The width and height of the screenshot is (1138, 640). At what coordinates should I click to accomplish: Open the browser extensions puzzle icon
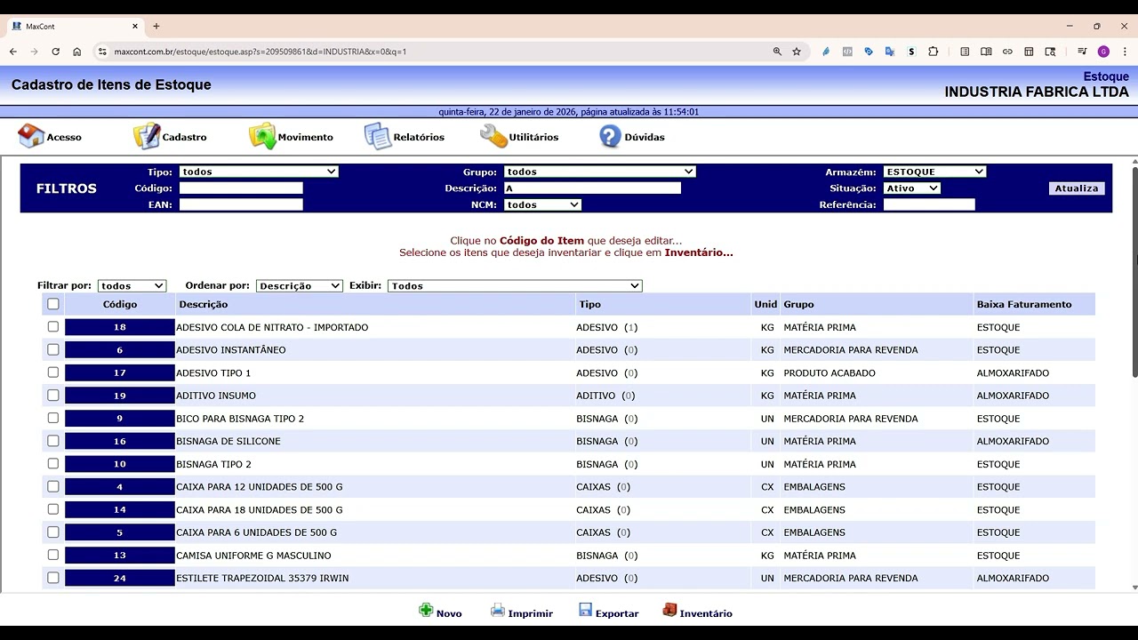(933, 52)
